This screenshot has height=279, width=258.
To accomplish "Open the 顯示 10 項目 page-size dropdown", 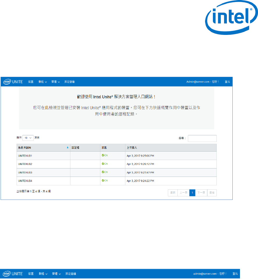I will click(28, 138).
